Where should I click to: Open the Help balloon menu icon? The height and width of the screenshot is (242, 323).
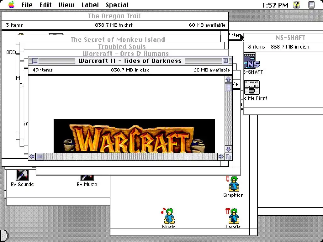[x=297, y=5]
